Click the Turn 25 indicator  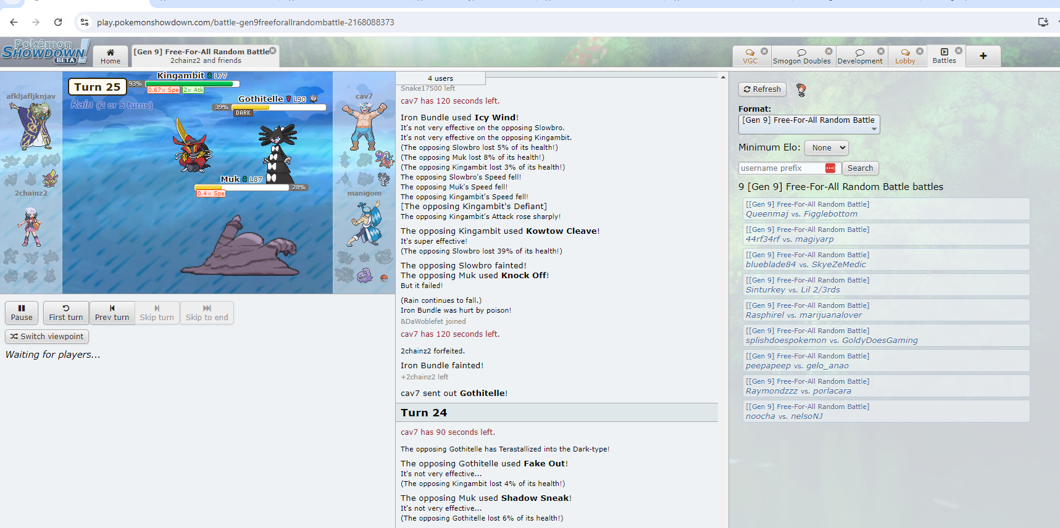click(x=98, y=87)
